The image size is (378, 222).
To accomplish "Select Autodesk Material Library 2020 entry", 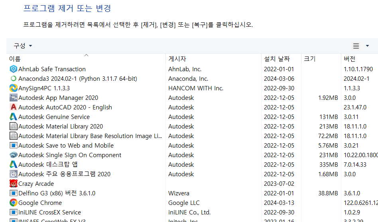I will point(61,126).
